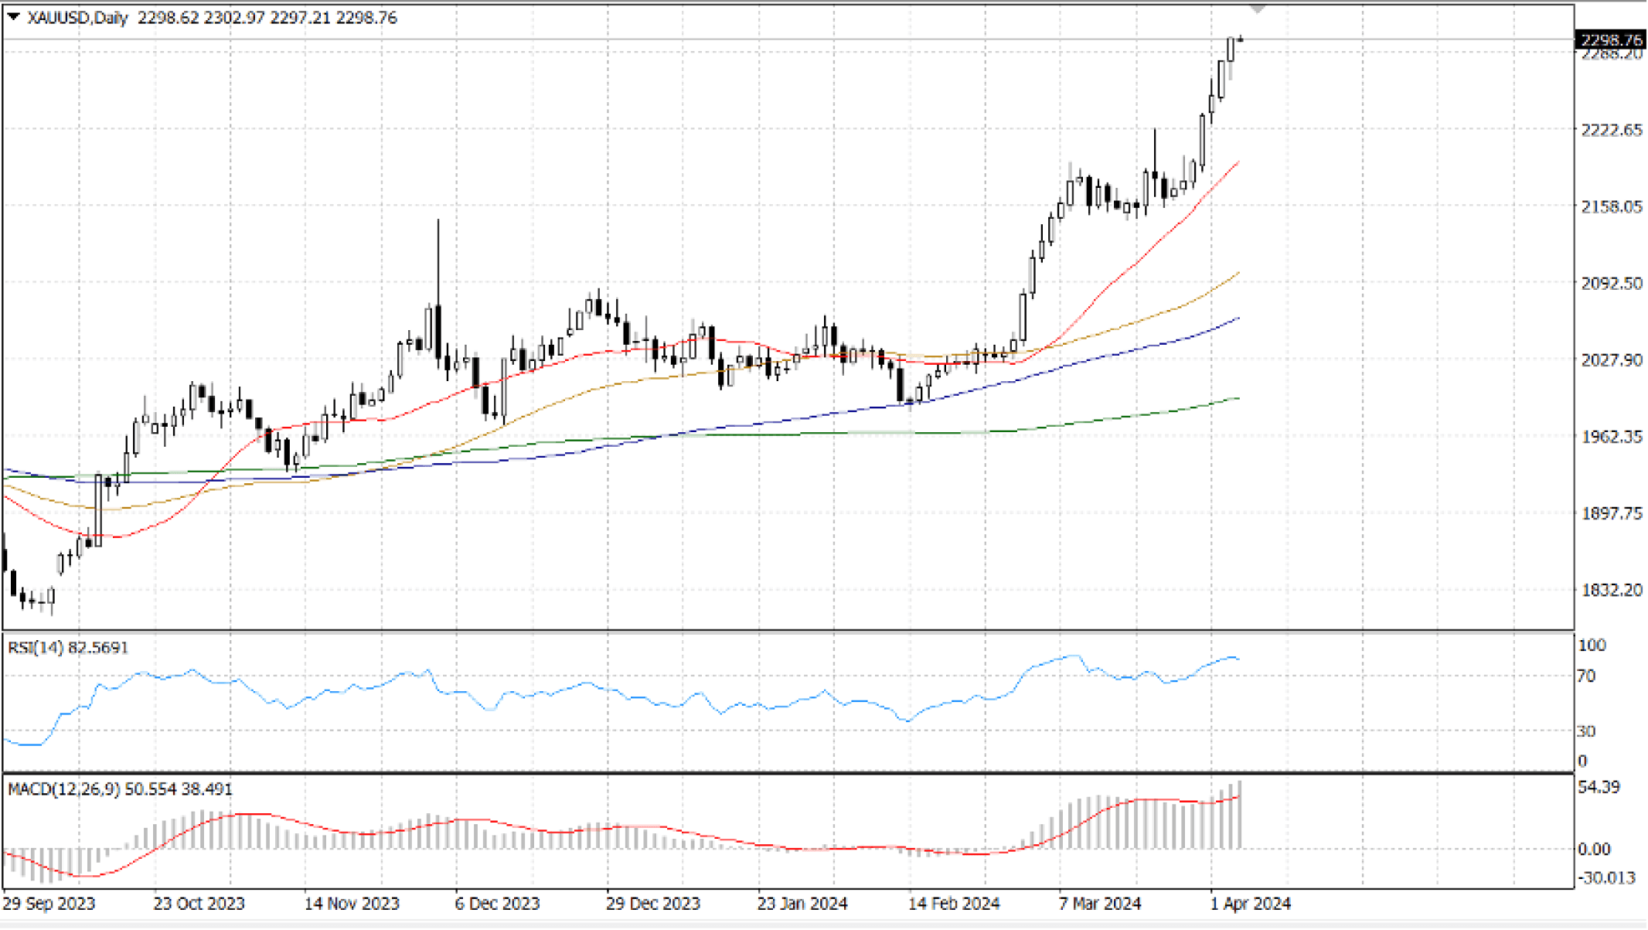Click the 29 Sep 2023 date label
Viewport: 1648px width, 930px height.
pos(49,903)
